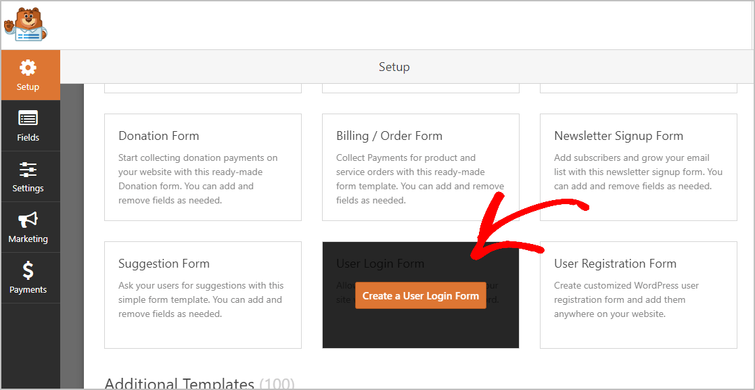Choose the Newsletter Signup Form template card

pos(638,168)
